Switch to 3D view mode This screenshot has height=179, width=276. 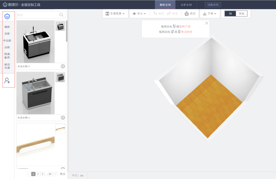230,14
